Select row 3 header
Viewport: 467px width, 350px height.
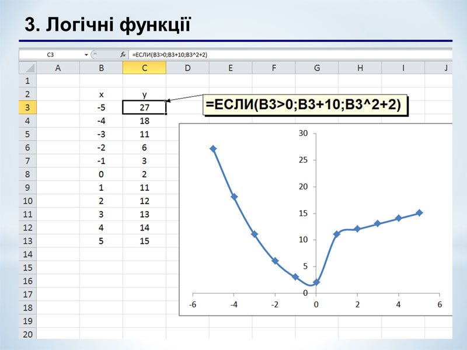click(28, 107)
